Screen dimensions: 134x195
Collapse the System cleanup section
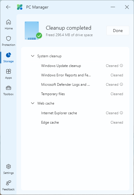(x=33, y=56)
